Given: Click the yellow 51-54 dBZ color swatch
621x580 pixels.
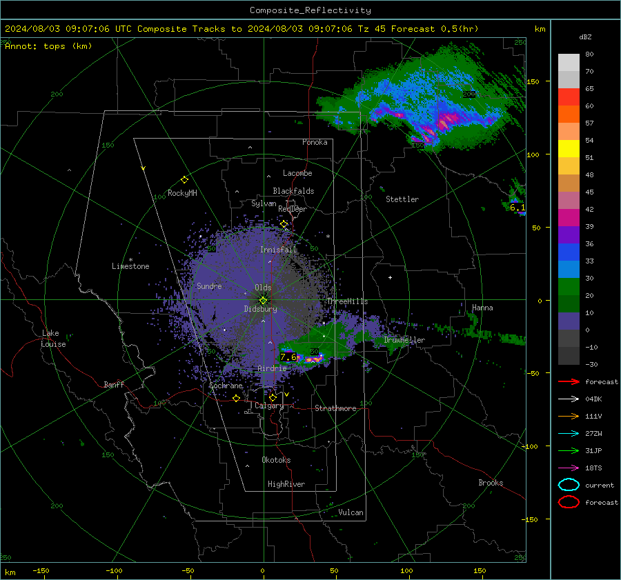Looking at the screenshot, I should pos(569,149).
